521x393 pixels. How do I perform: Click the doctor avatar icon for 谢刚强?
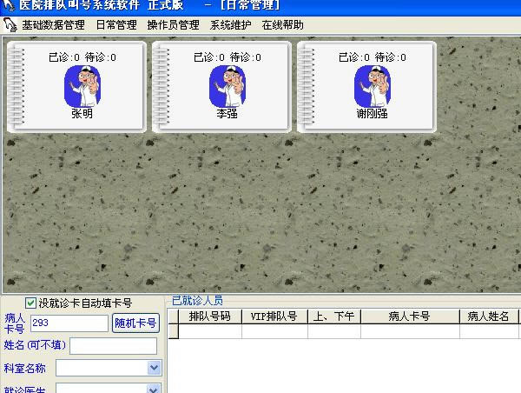click(x=373, y=86)
